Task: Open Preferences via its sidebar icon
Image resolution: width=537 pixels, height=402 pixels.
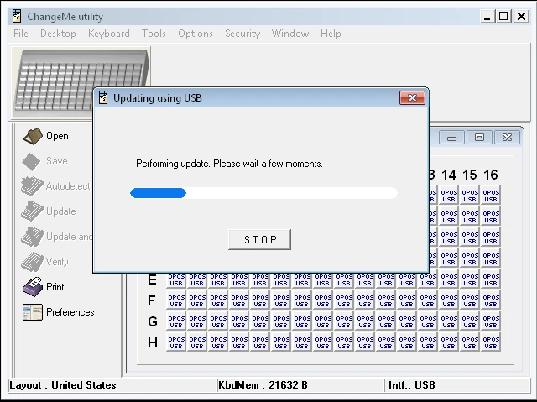Action: pos(33,312)
